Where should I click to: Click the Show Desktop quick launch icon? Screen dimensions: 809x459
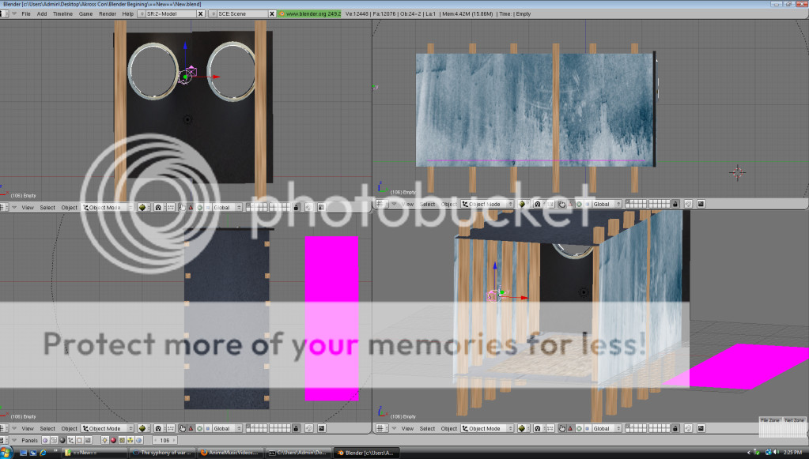click(x=23, y=453)
